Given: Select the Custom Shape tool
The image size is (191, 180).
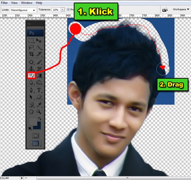Looking at the screenshot, I should coord(39,97).
